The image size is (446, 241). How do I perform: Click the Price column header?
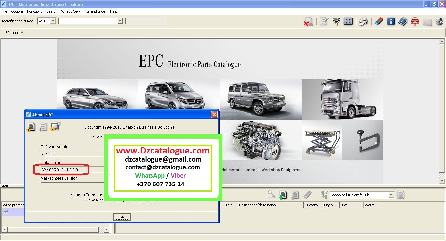point(351,205)
